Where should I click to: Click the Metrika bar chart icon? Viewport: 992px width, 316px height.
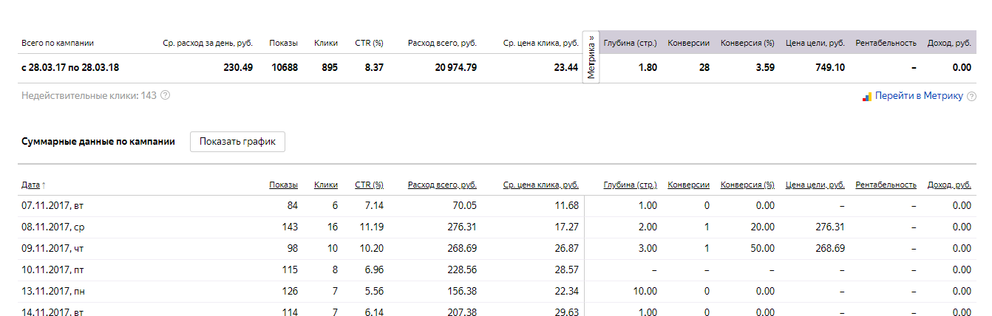[x=867, y=96]
